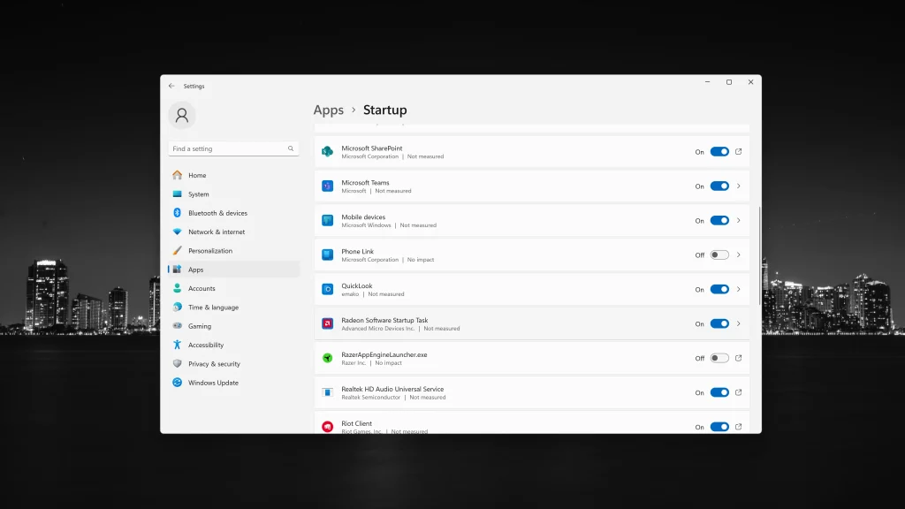
Task: Click the QuickLook app icon
Action: click(x=327, y=289)
